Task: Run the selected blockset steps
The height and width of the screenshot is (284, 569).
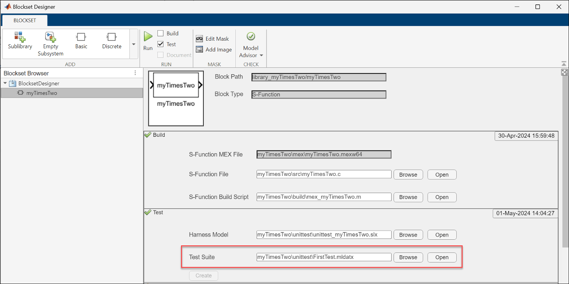Action: 148,41
